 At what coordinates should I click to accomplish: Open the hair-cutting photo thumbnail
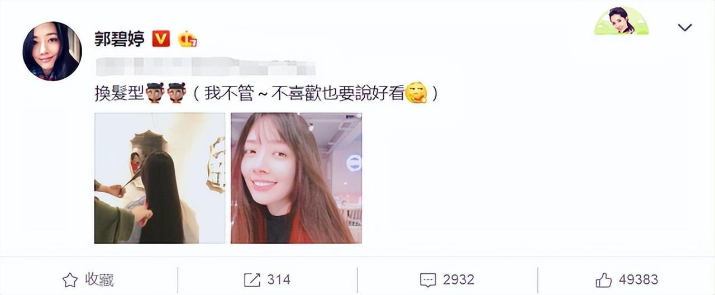160,178
